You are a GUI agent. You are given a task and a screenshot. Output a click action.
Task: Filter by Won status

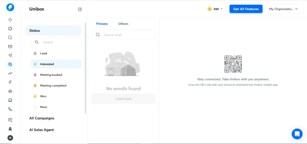point(55,96)
